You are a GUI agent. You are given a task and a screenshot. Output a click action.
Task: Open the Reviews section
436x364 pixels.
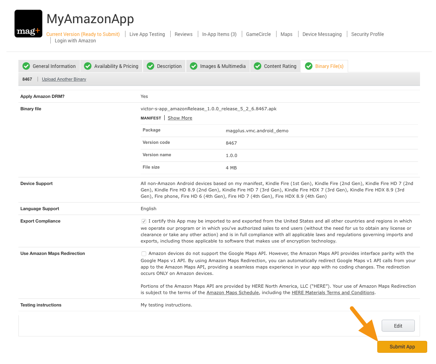pyautogui.click(x=183, y=34)
